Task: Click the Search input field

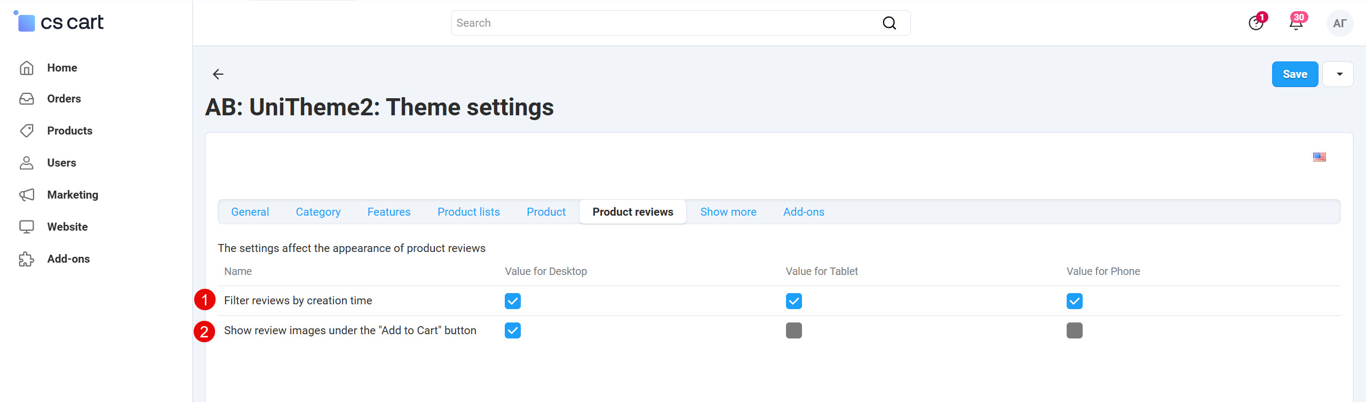Action: [x=681, y=23]
